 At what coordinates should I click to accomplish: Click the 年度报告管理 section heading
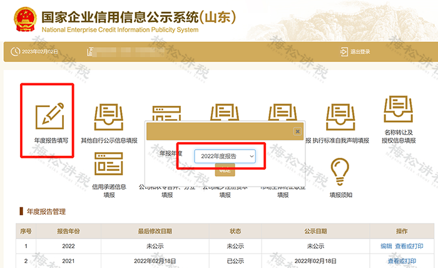(x=46, y=212)
